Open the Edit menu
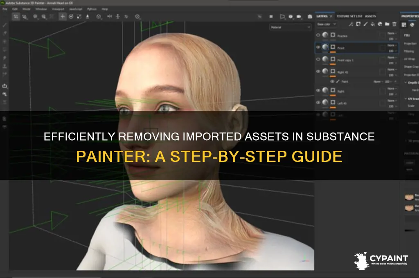The image size is (419, 278). pyautogui.click(x=15, y=9)
